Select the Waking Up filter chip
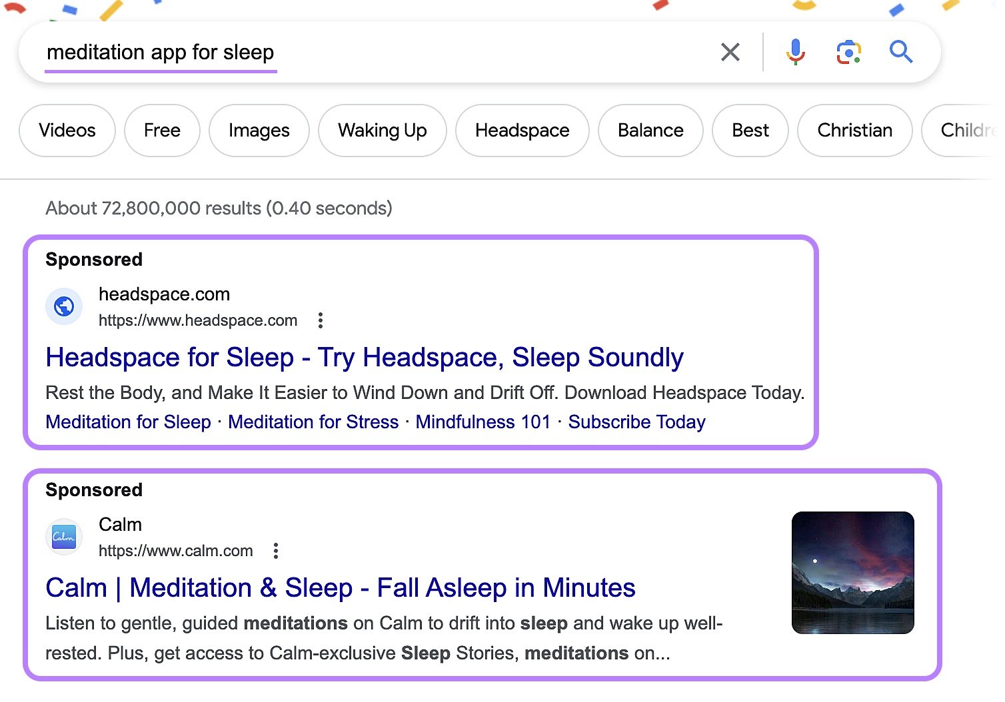Screen dimensions: 1005x702 click(382, 131)
